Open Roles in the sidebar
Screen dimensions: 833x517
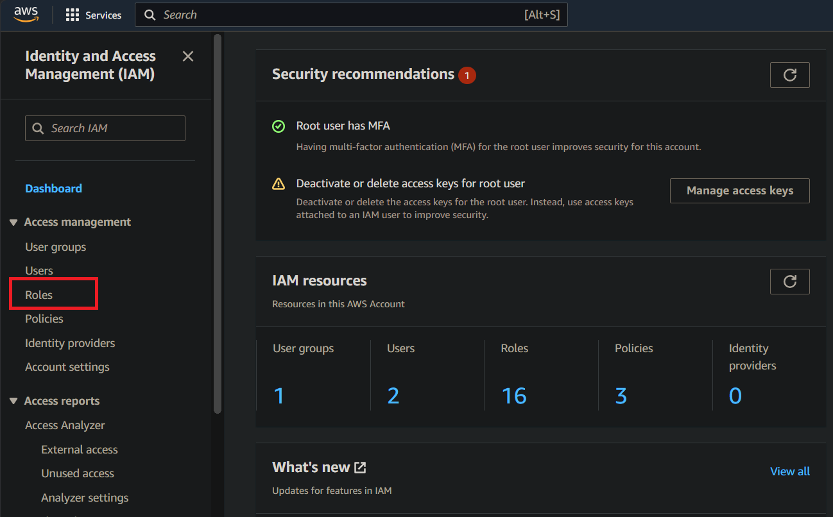[39, 295]
